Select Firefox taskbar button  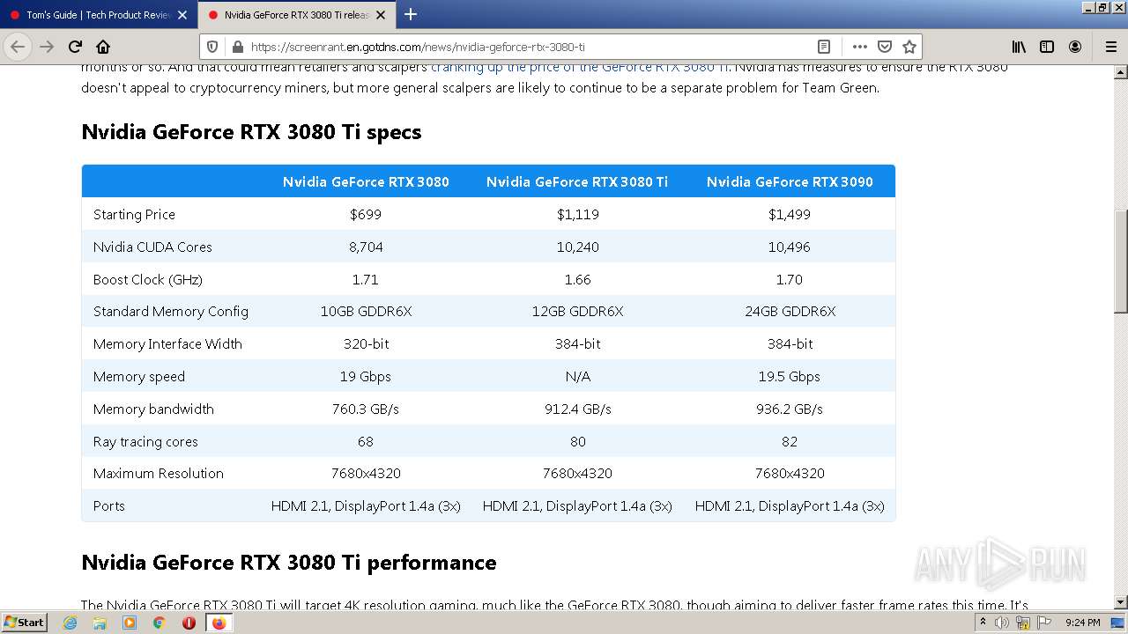[x=219, y=623]
